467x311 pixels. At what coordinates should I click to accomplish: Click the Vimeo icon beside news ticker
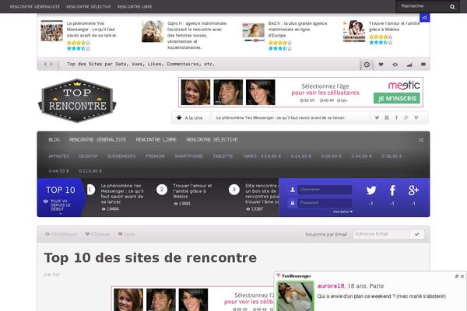416,117
